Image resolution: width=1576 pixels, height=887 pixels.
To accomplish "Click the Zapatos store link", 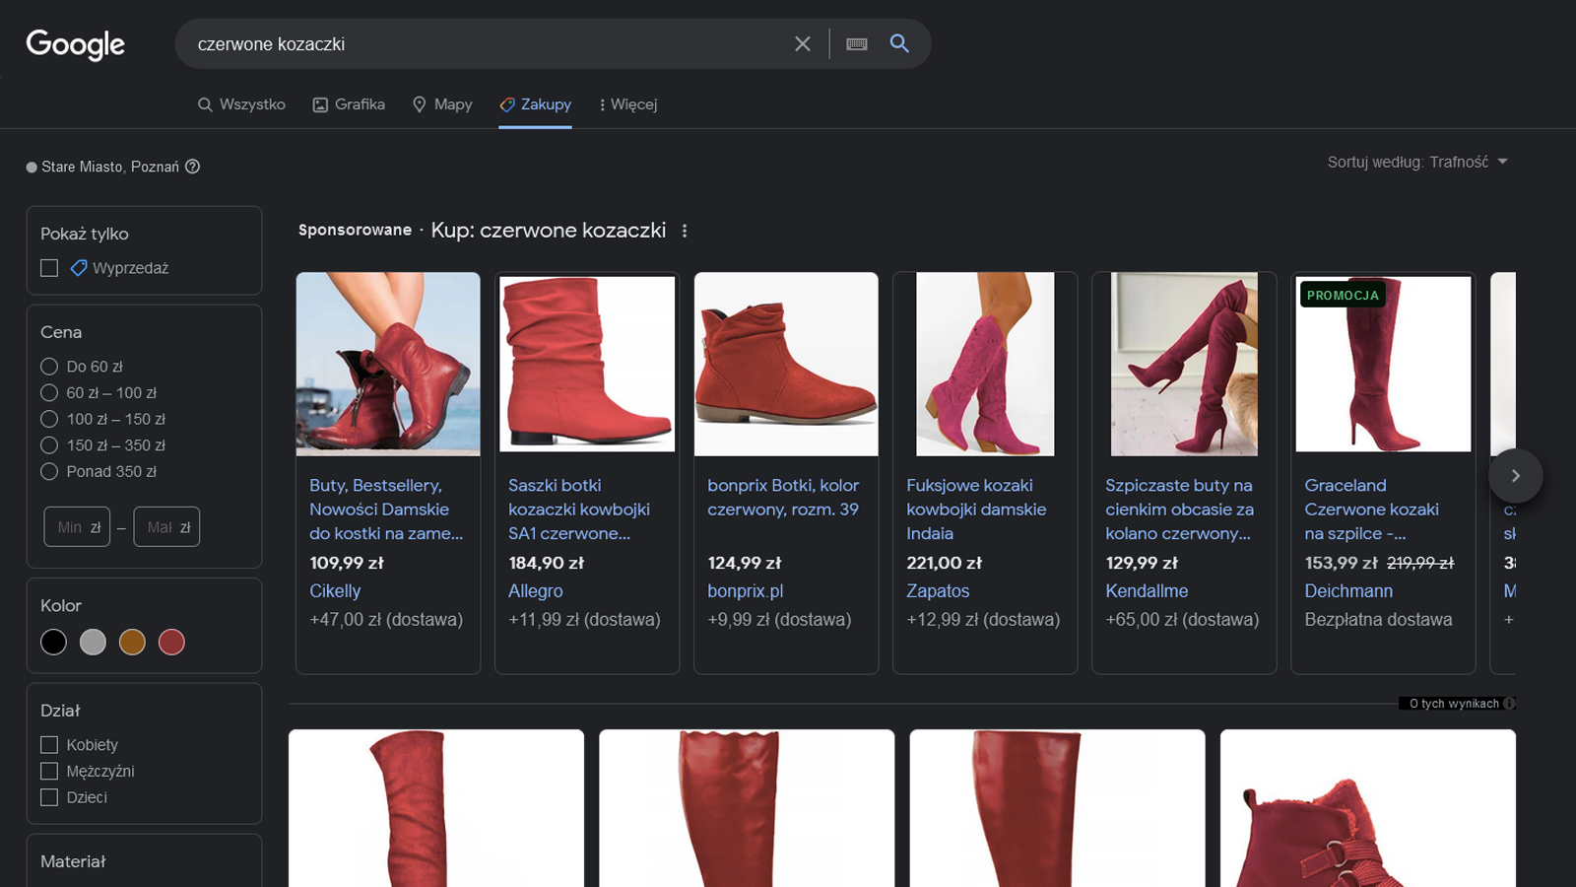I will (x=938, y=591).
